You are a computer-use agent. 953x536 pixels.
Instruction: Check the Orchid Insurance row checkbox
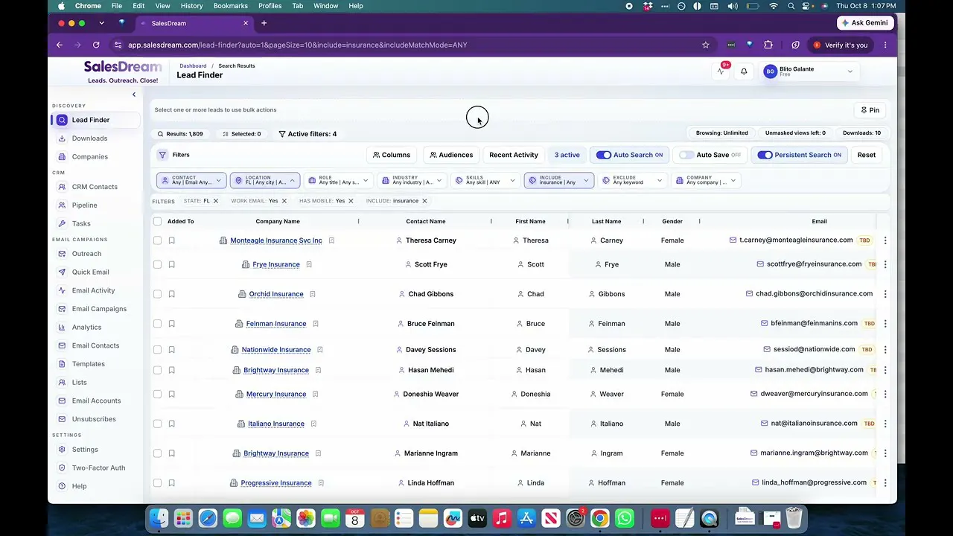157,294
